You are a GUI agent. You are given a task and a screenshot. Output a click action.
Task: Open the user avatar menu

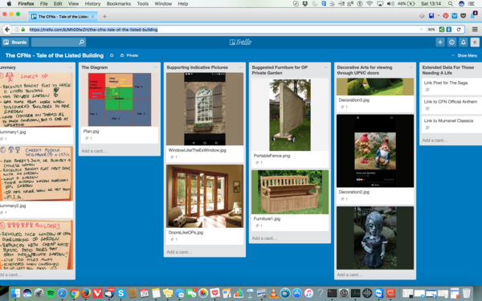[475, 42]
